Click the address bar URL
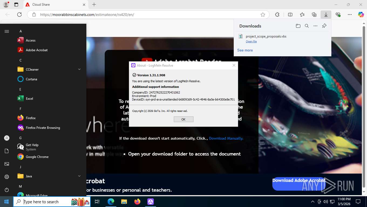 (x=87, y=15)
